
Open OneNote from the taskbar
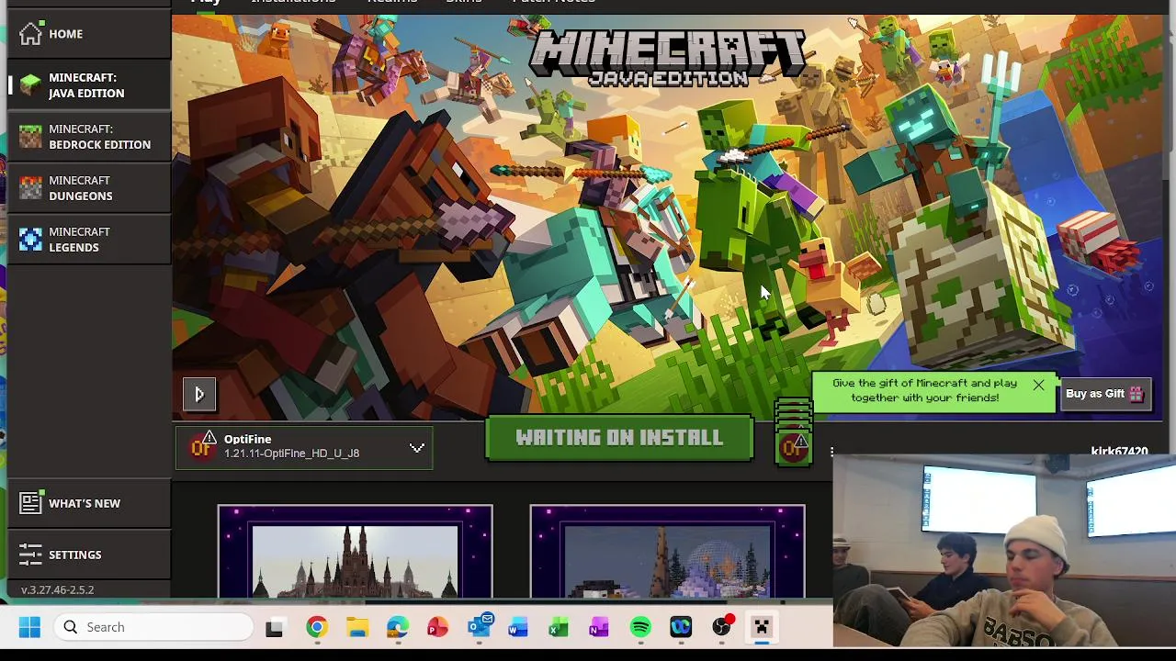click(x=599, y=628)
